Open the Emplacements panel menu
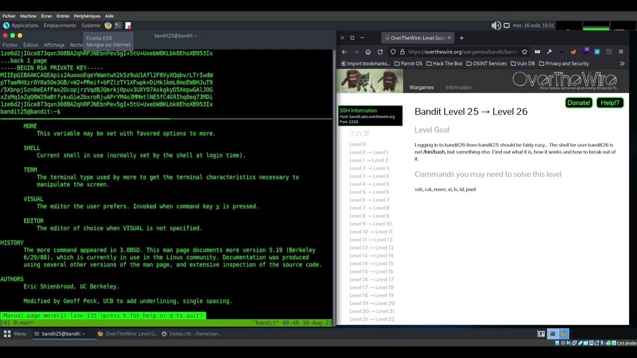The height and width of the screenshot is (358, 637). (x=60, y=25)
